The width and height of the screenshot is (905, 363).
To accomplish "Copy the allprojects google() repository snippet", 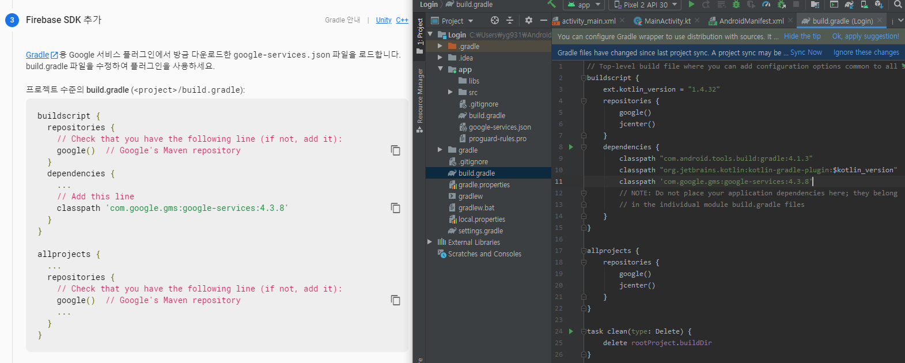I will coord(396,300).
